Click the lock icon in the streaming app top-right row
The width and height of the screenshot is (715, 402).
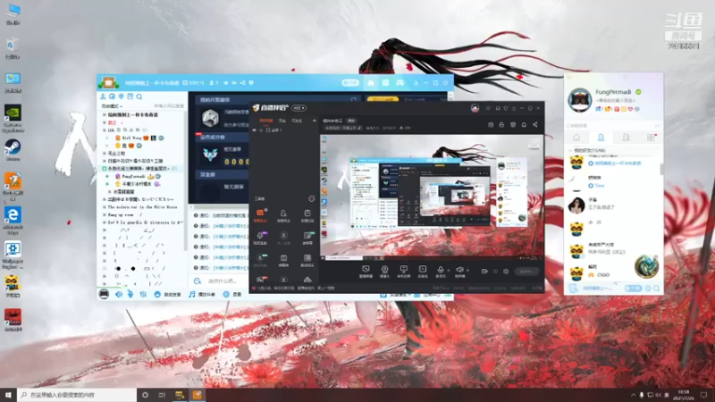tap(501, 124)
